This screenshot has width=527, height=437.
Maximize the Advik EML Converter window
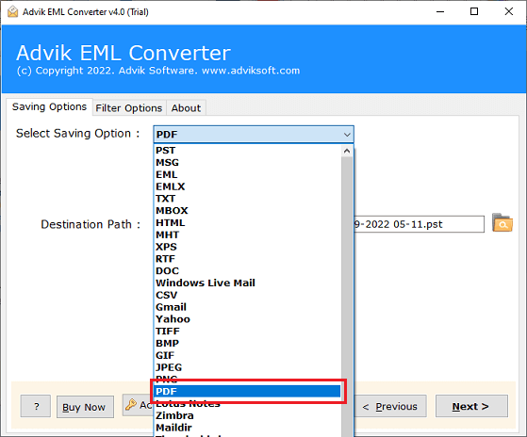tap(474, 11)
